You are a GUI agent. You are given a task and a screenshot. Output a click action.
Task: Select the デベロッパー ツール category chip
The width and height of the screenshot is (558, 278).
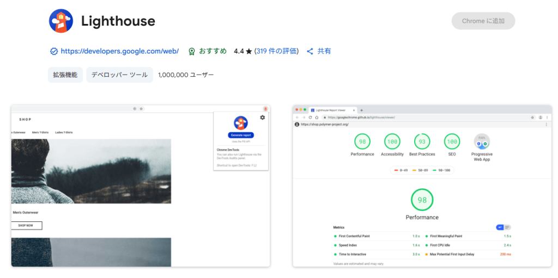[119, 75]
